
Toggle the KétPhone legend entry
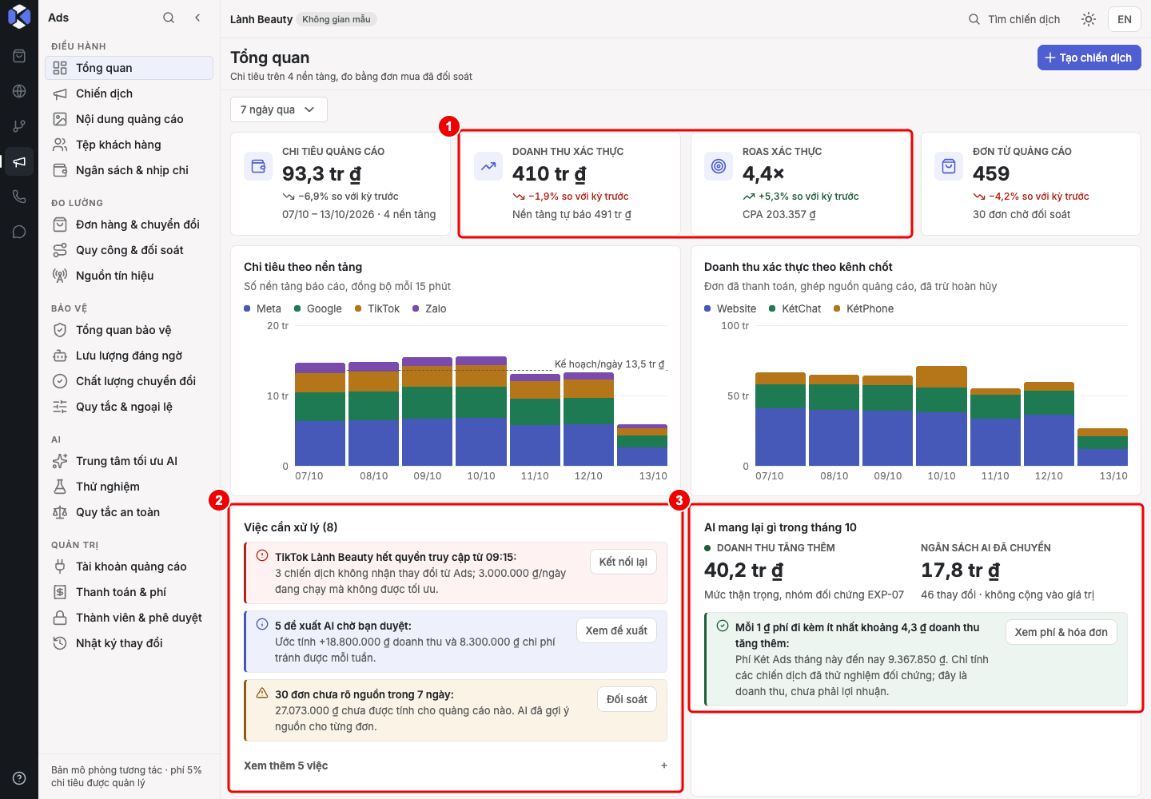(864, 308)
